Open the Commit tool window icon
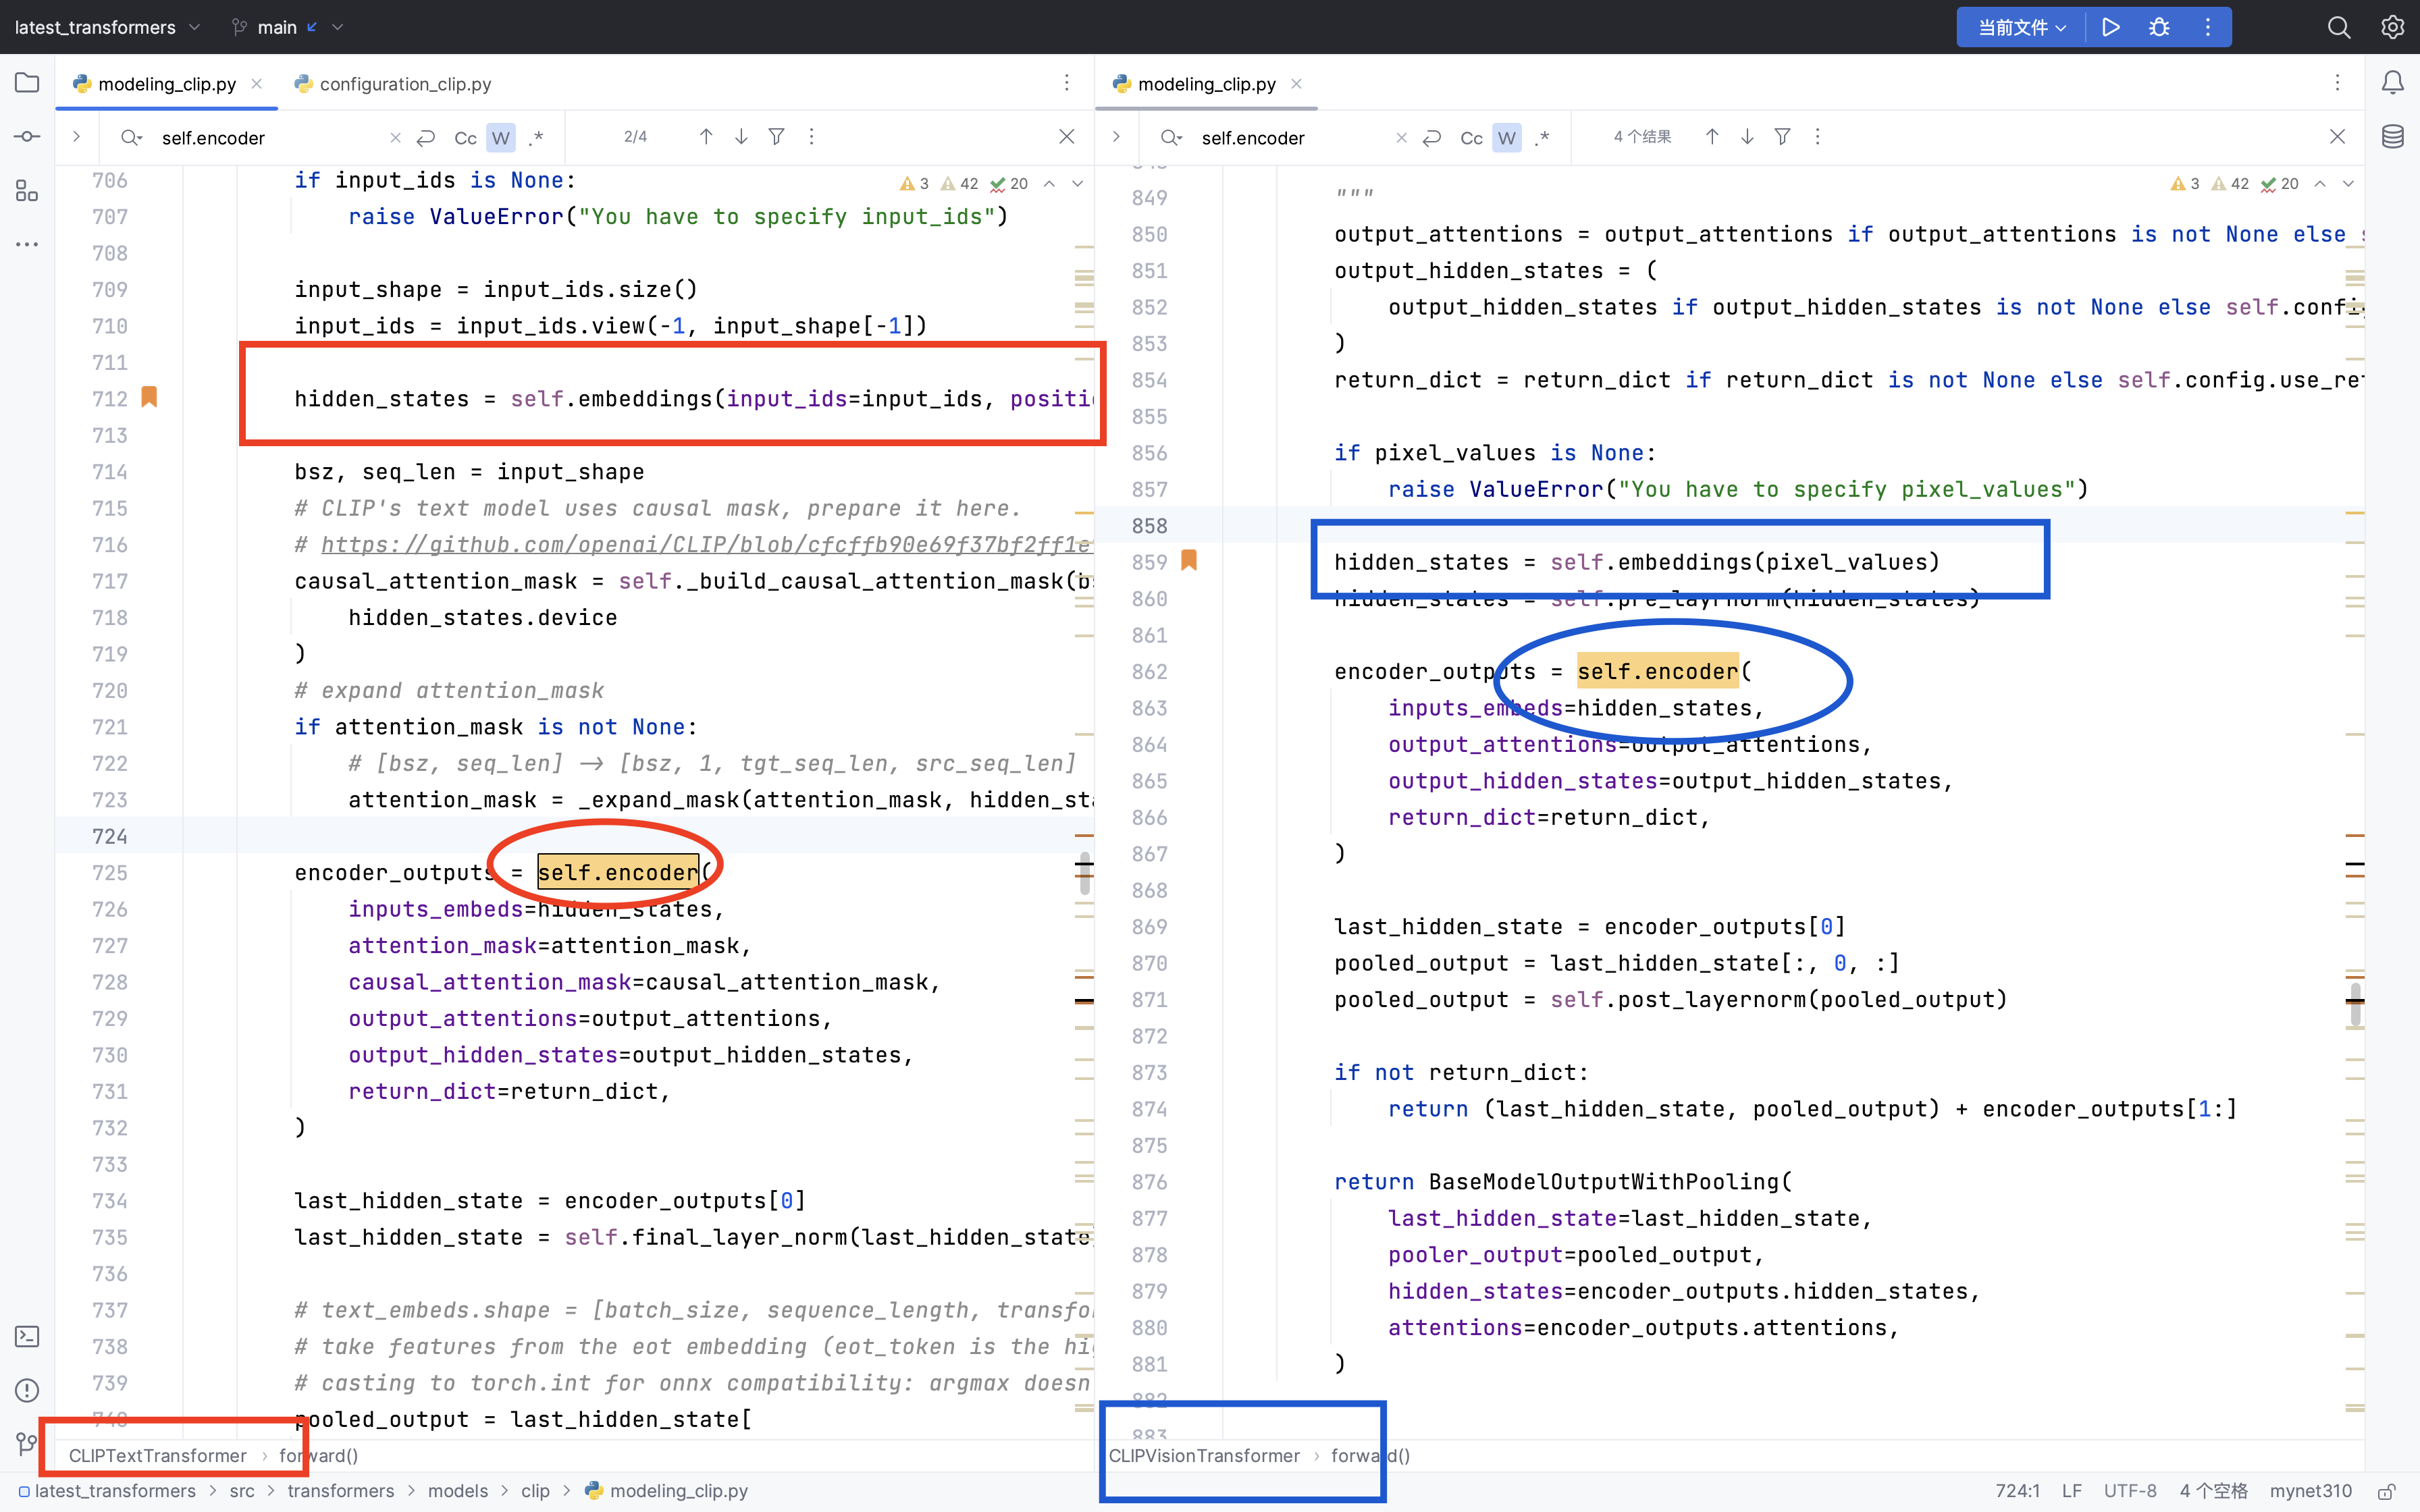2420x1512 pixels. (x=27, y=137)
